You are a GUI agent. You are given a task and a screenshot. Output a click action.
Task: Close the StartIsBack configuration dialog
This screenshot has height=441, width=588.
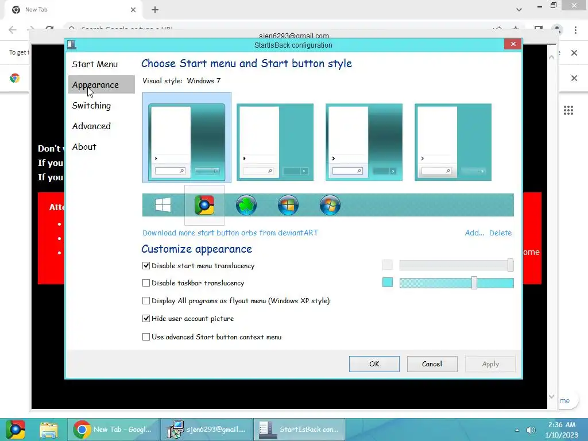click(x=513, y=44)
